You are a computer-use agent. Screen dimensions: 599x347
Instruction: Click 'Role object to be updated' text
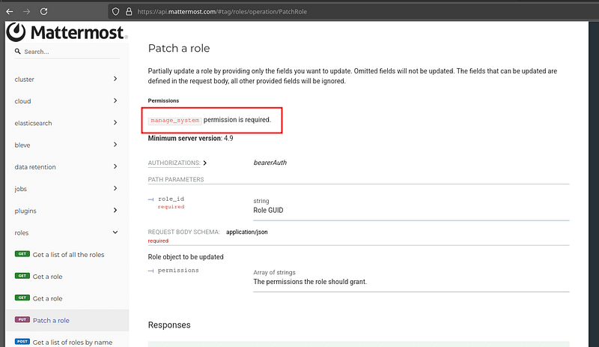pos(186,257)
